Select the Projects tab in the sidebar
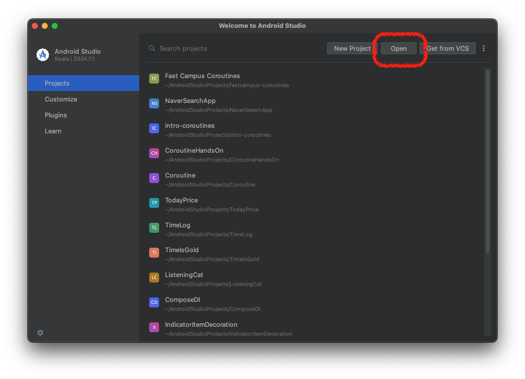Screen dimensions: 525x379 84,83
